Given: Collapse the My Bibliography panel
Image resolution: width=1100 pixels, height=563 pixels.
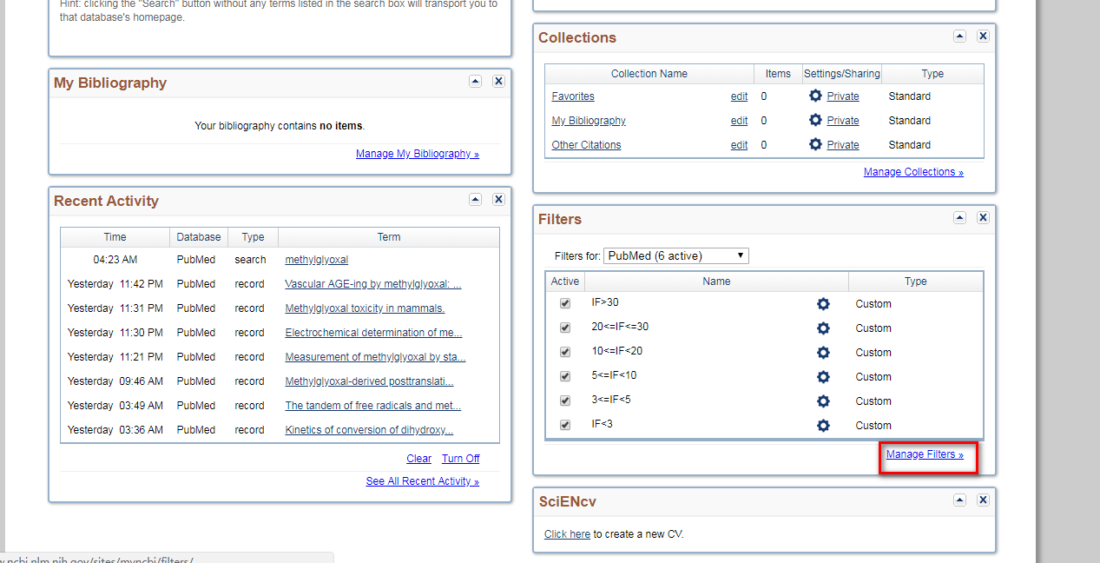Looking at the screenshot, I should tap(475, 81).
